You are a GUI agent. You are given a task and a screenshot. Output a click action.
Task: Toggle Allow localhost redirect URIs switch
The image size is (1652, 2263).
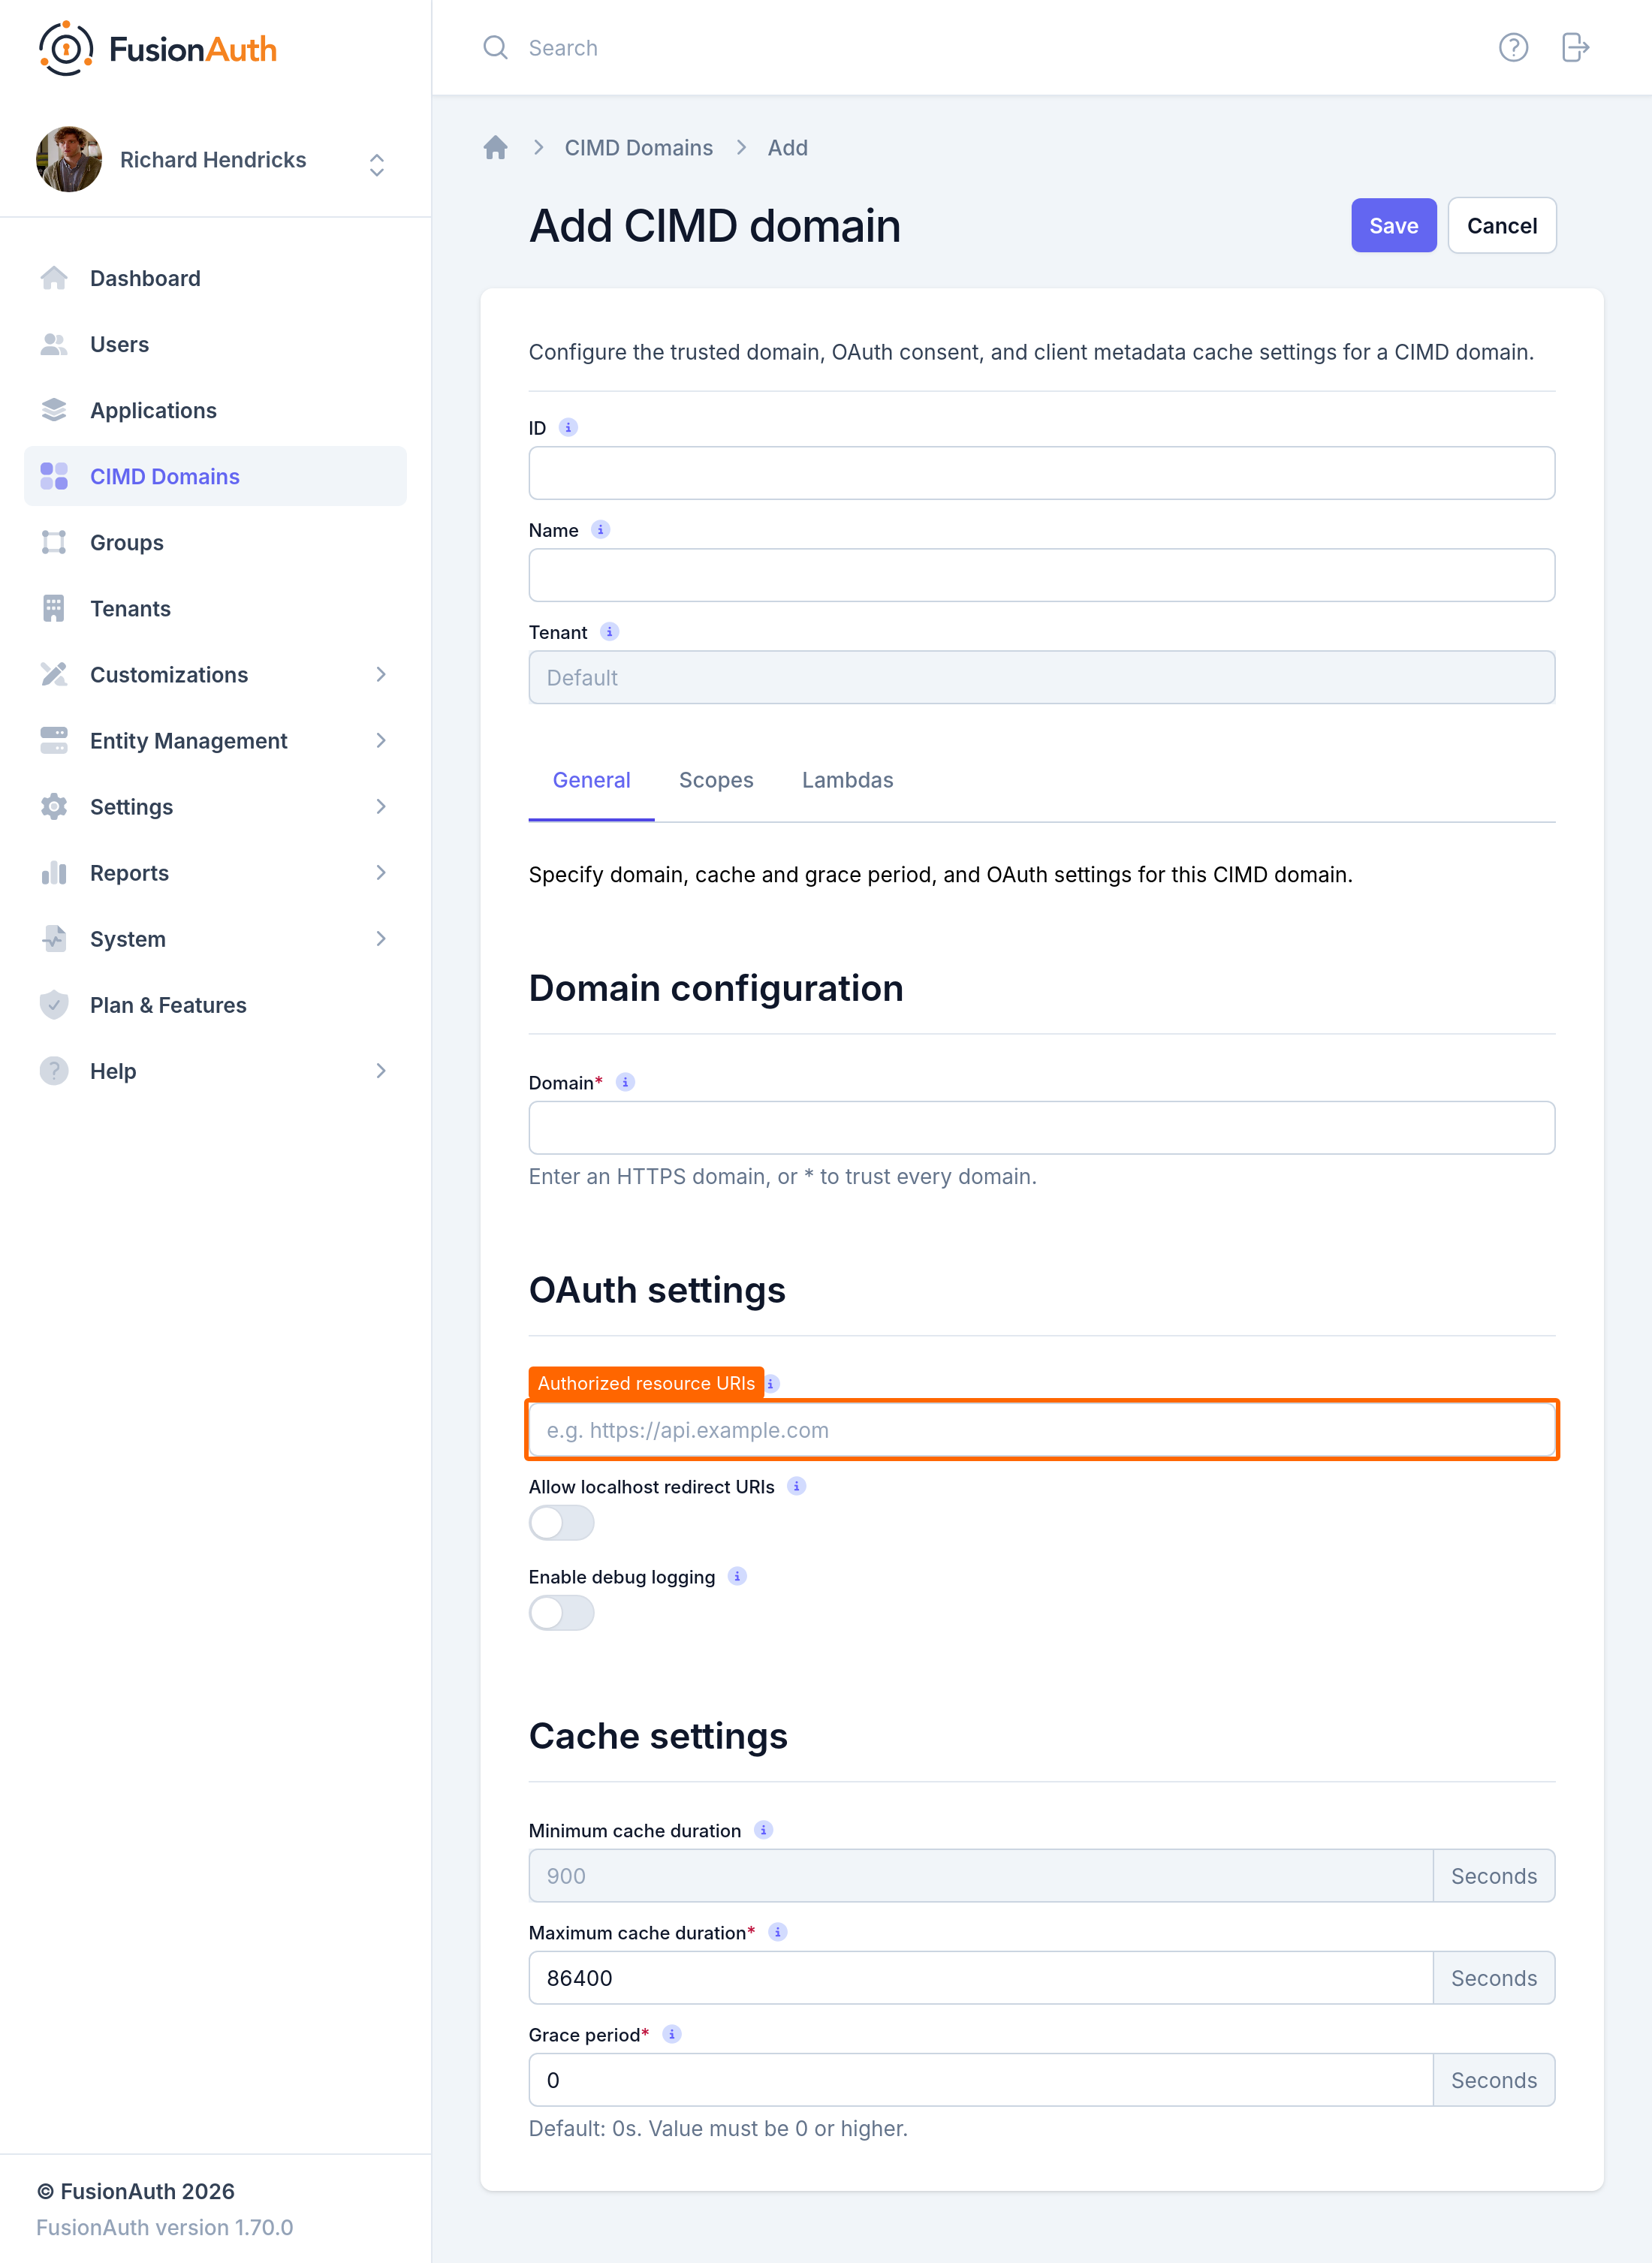click(x=561, y=1523)
